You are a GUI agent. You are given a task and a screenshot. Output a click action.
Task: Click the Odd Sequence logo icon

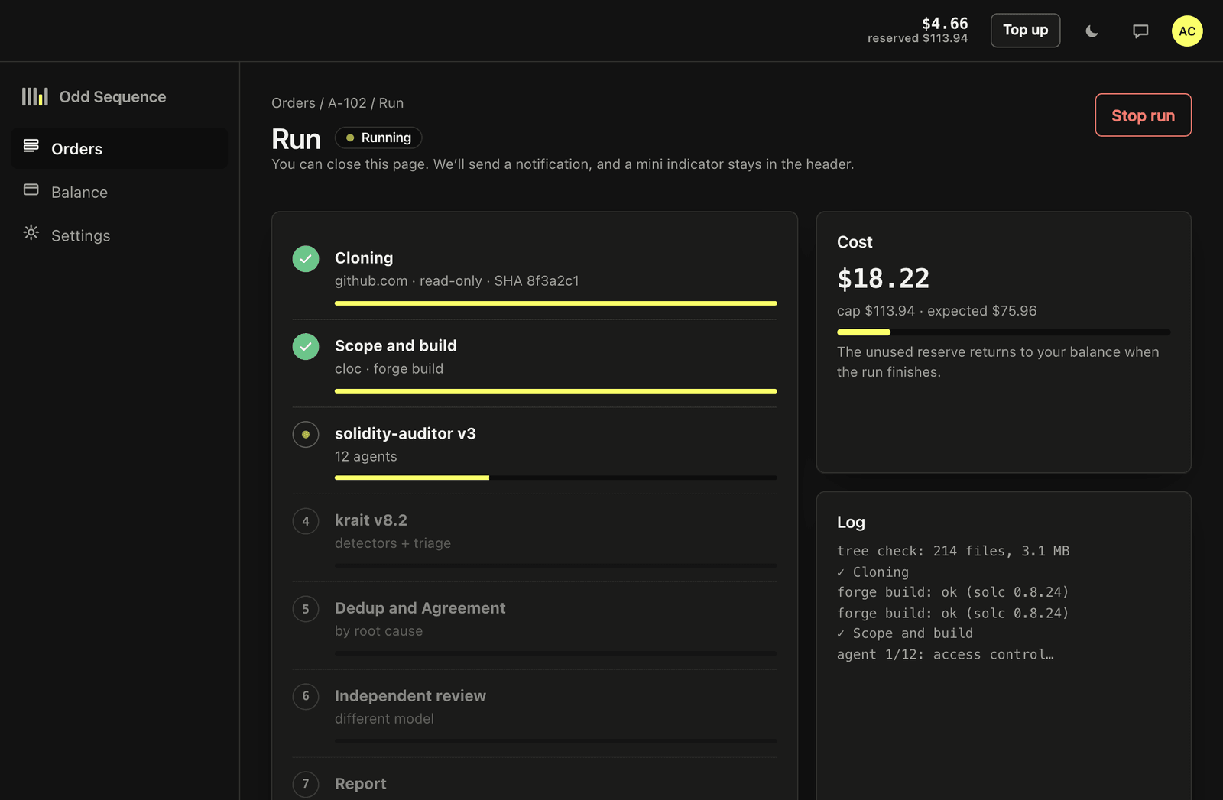coord(34,96)
